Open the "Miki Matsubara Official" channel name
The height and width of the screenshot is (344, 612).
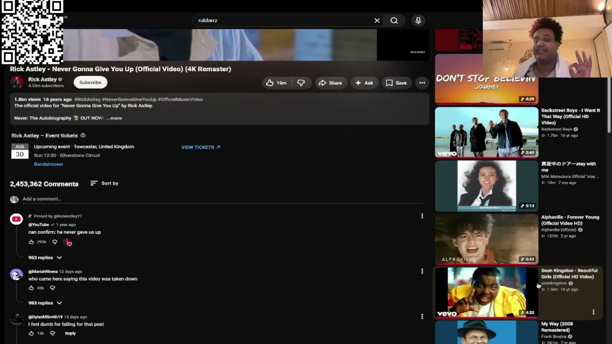click(569, 177)
